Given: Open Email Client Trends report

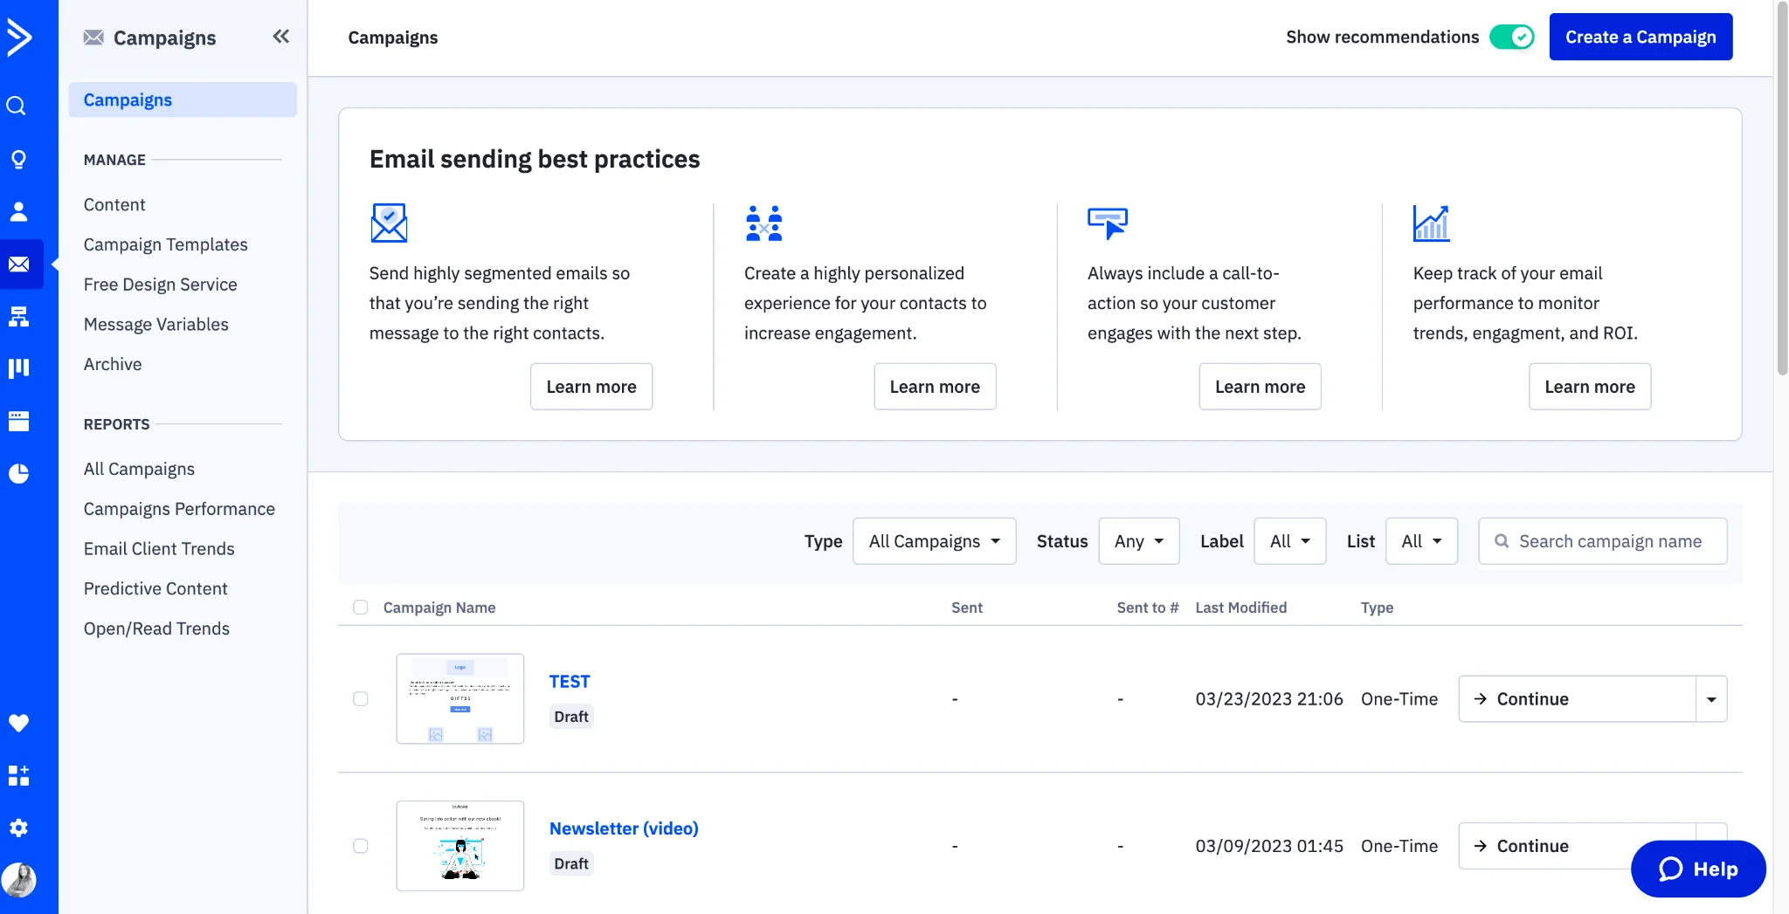Looking at the screenshot, I should pos(159,548).
